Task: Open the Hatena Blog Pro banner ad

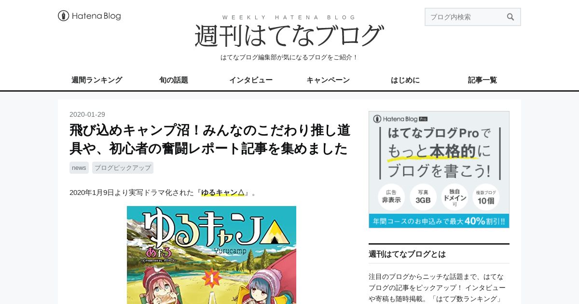Action: click(x=439, y=169)
